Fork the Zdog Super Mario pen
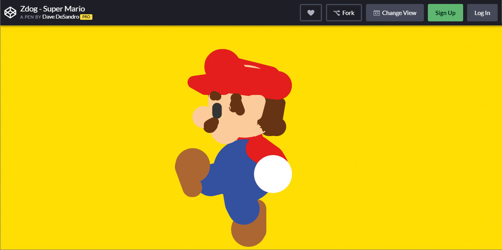 coord(344,13)
